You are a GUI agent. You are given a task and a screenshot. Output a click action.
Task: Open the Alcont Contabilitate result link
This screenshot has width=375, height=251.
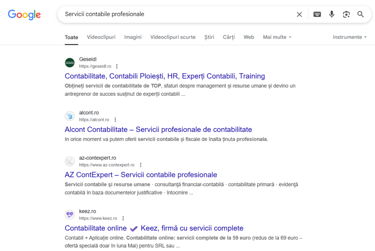[x=158, y=129]
